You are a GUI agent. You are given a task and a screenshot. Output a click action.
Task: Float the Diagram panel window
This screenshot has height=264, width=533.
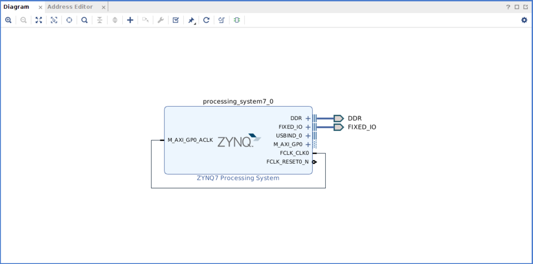pyautogui.click(x=526, y=7)
